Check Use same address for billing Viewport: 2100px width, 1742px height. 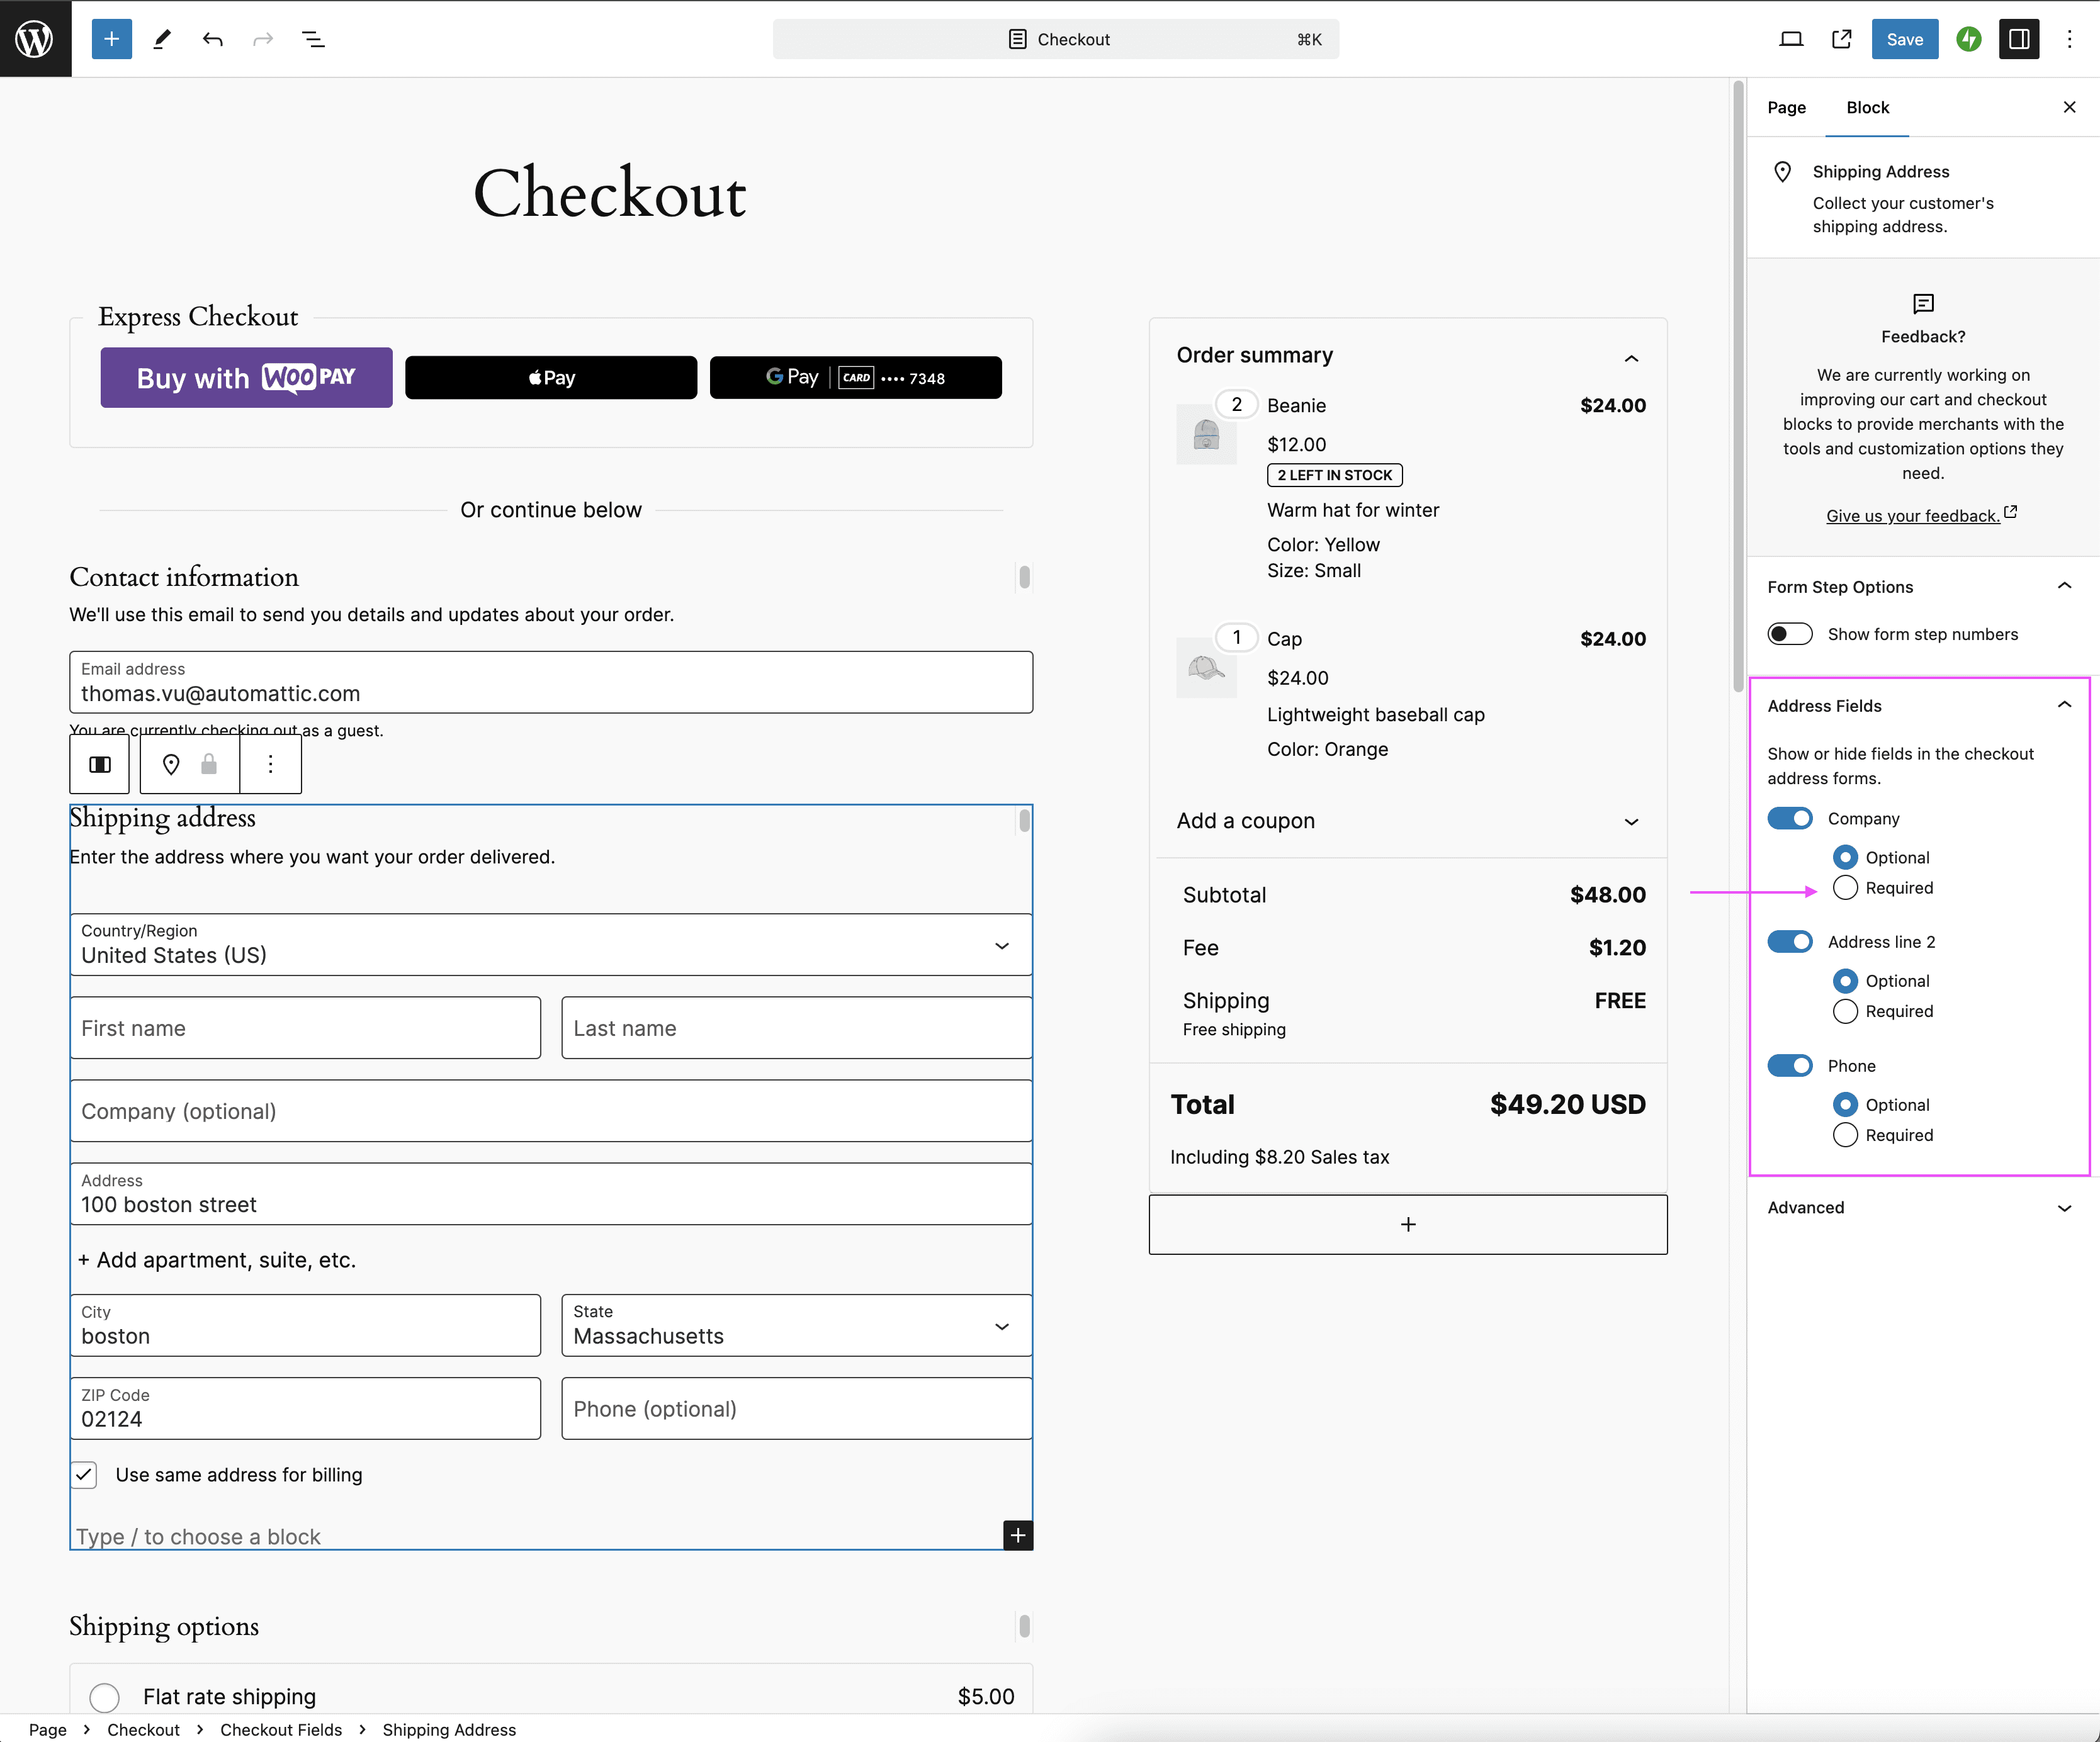point(82,1472)
